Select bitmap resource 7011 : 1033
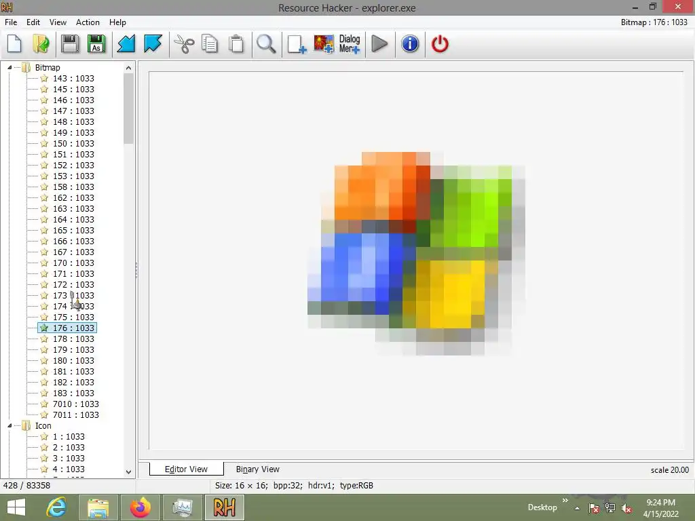This screenshot has height=521, width=695. [76, 415]
